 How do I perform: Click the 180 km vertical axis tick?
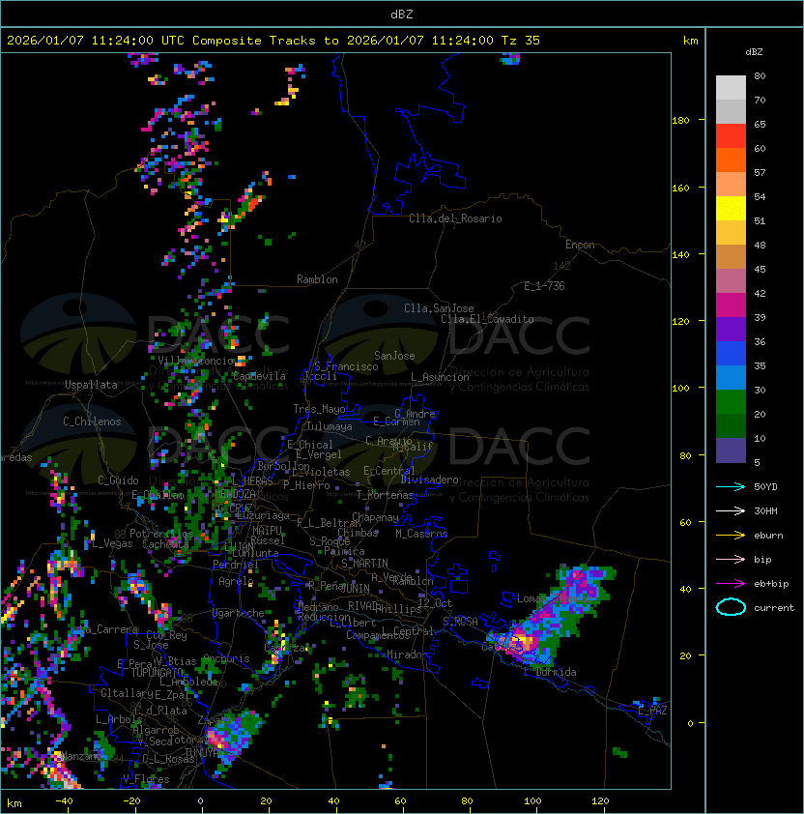[680, 121]
